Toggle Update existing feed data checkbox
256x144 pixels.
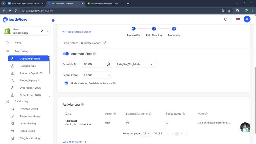(66, 83)
